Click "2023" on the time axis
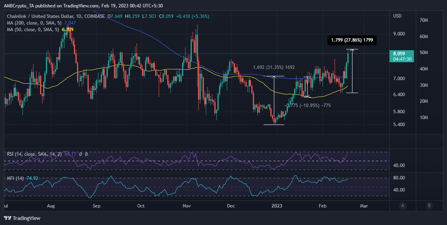The image size is (447, 225). pyautogui.click(x=277, y=206)
